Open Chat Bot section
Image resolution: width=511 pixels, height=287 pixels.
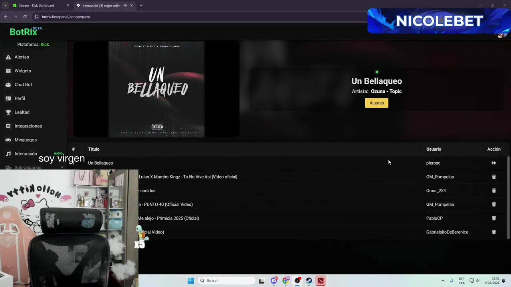coord(23,85)
